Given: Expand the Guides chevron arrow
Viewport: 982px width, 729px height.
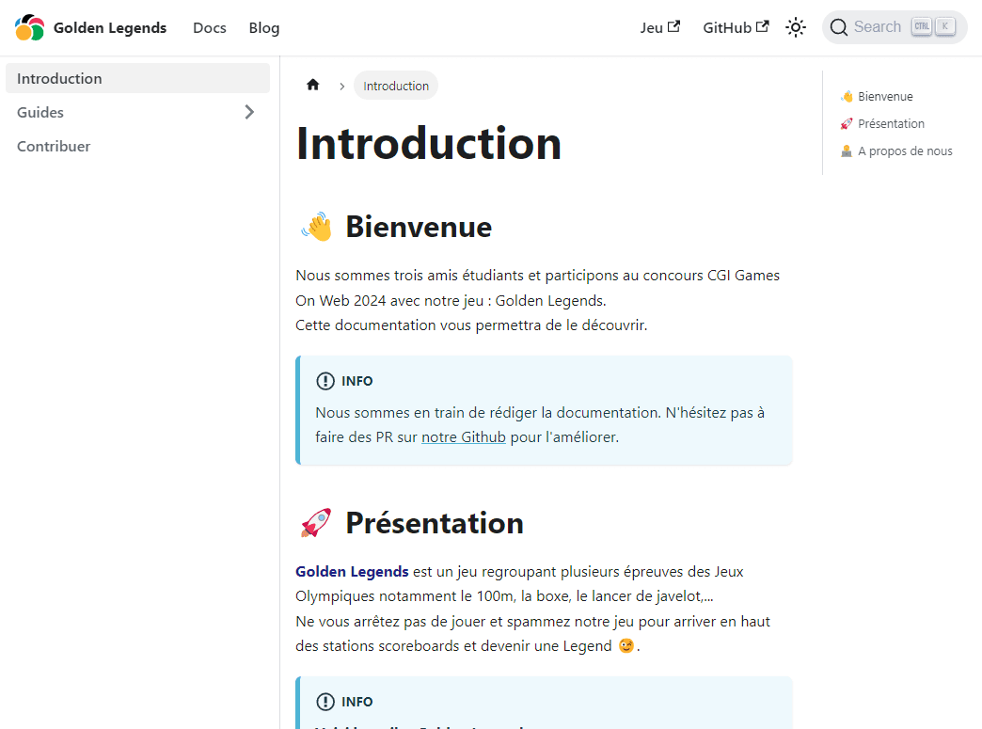Looking at the screenshot, I should pos(249,112).
